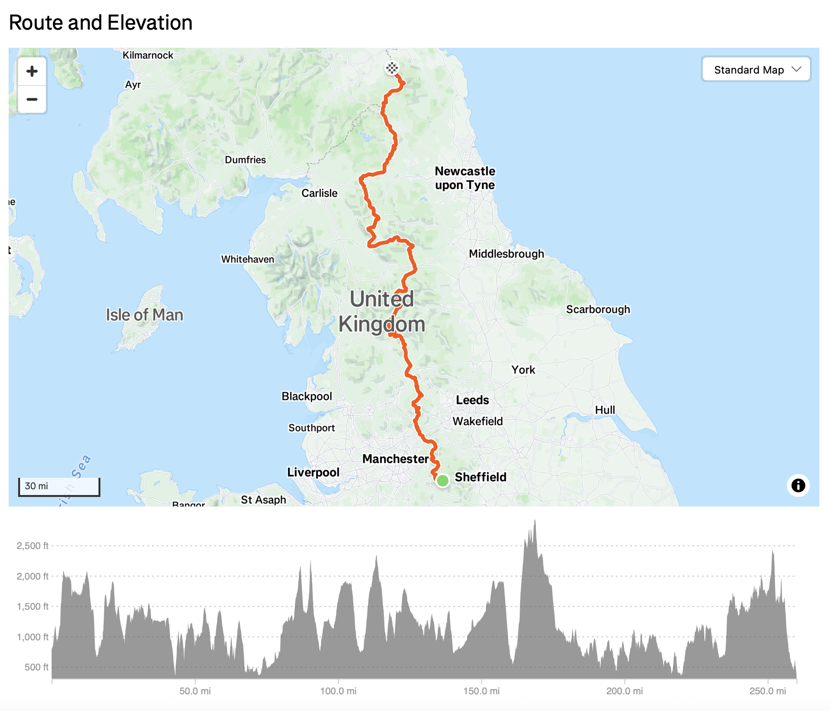Viewport: 829px width, 711px height.
Task: Click the highest peak in elevation chart
Action: [x=534, y=522]
